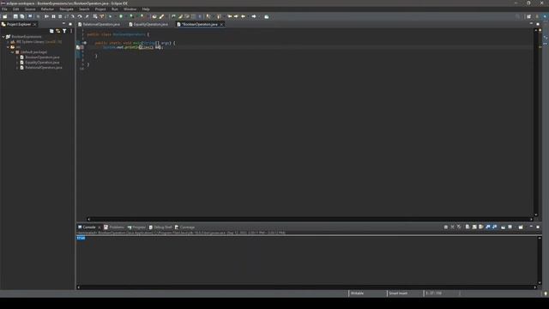Collapse the src folder node

[x=8, y=47]
